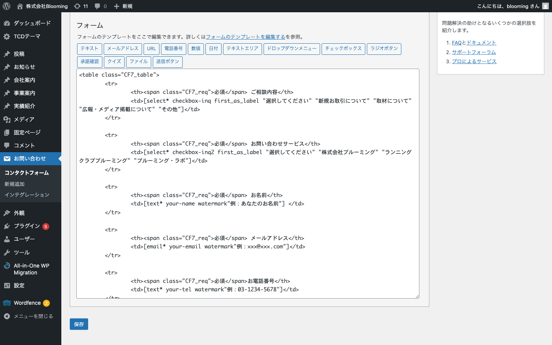552x345 pixels.
Task: Click the プラグイン update count badge 5
Action: click(x=46, y=227)
